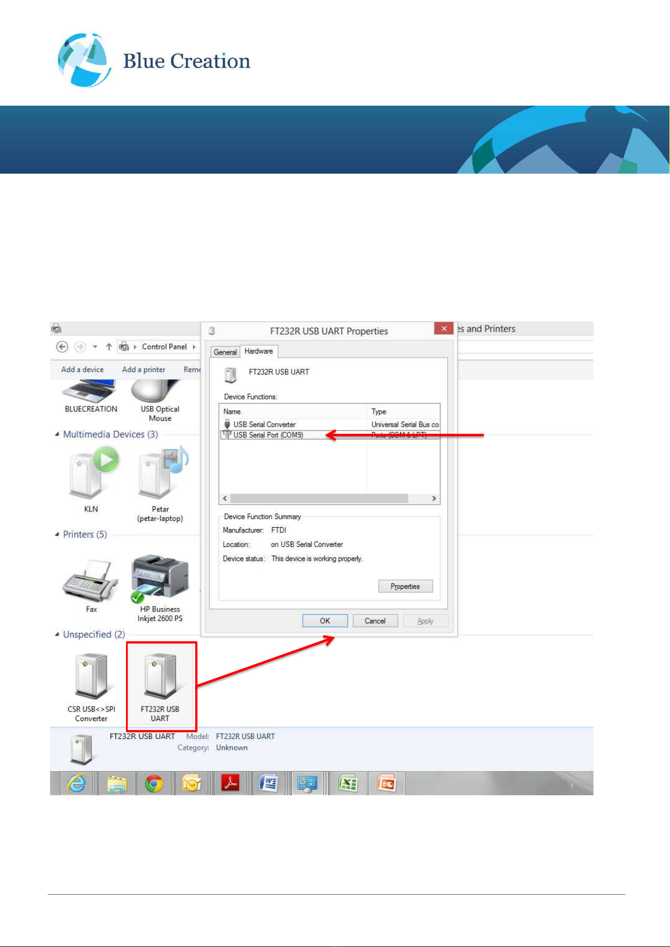Select the BLUECREATION computer device

91,397
